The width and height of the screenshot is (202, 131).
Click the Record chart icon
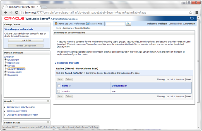pos(88,24)
